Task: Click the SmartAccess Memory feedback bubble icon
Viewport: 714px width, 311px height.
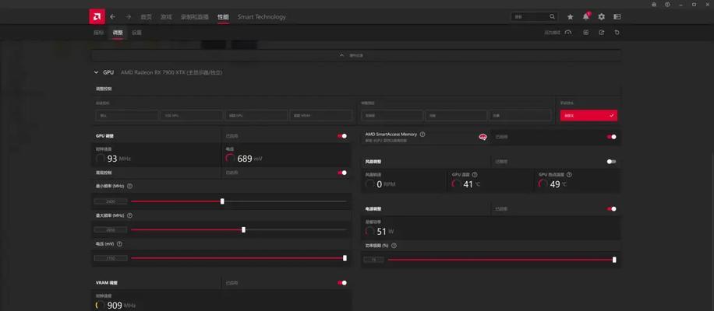Action: [482, 137]
